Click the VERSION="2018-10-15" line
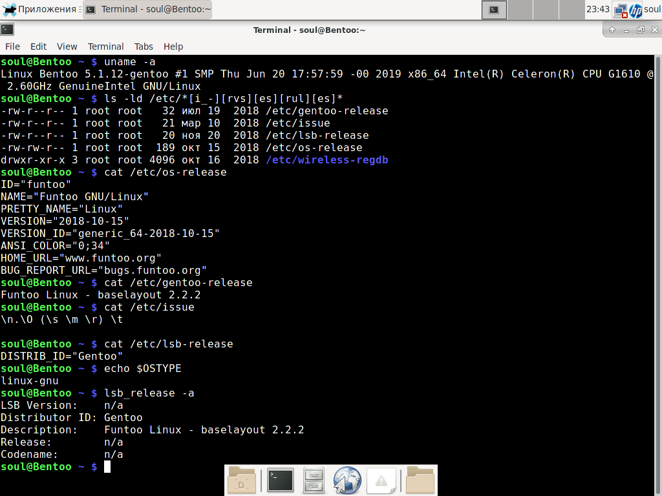Image resolution: width=662 pixels, height=496 pixels. point(65,221)
